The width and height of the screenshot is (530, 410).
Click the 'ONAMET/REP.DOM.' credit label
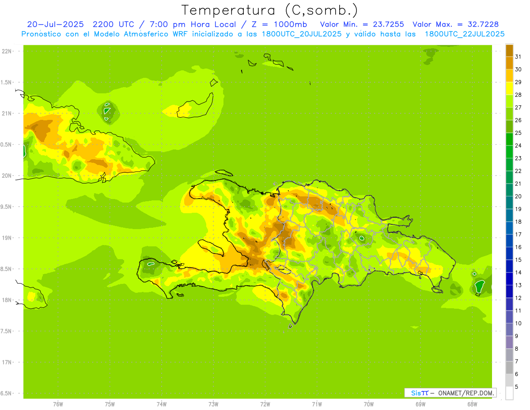click(466, 393)
